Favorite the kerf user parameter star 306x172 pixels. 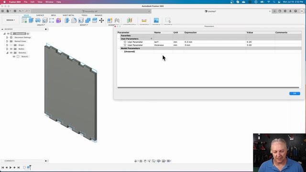pos(125,42)
